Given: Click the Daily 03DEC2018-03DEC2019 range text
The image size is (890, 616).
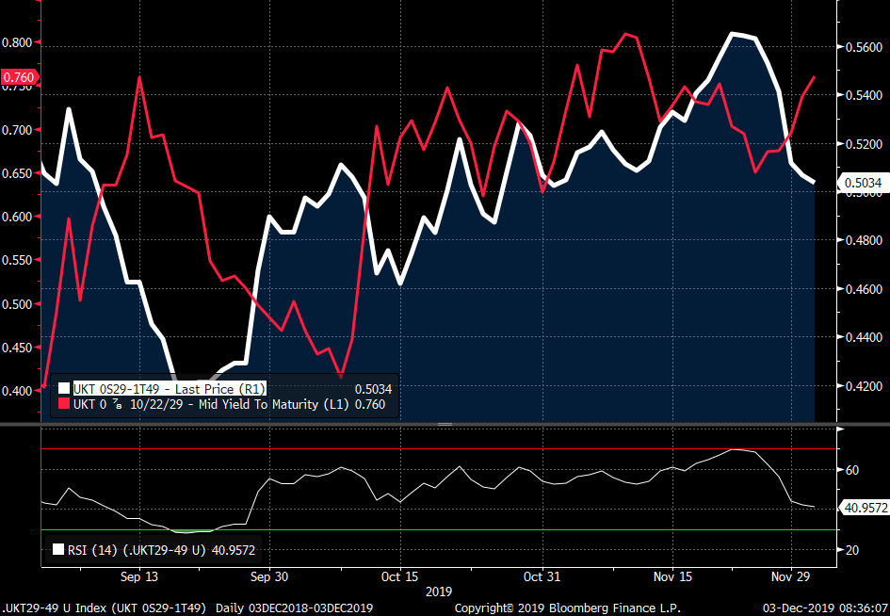Looking at the screenshot, I should 297,608.
